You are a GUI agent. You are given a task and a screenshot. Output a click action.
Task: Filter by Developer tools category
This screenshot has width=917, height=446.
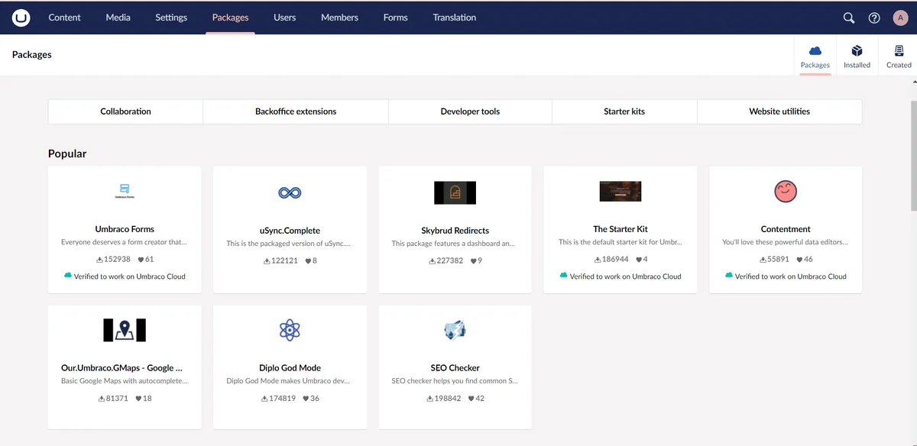pyautogui.click(x=470, y=112)
